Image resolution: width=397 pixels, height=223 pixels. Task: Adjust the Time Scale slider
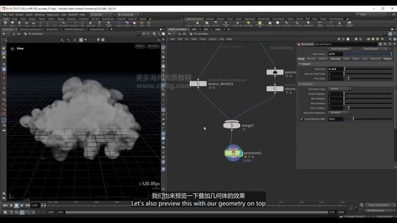(x=368, y=79)
